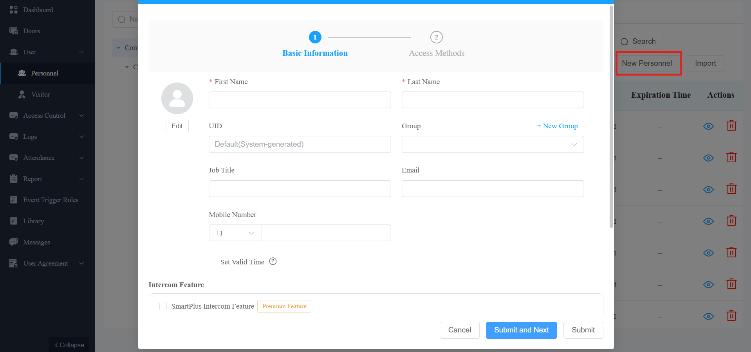The image size is (751, 352).
Task: Click the first row's red trash icon
Action: point(731,126)
